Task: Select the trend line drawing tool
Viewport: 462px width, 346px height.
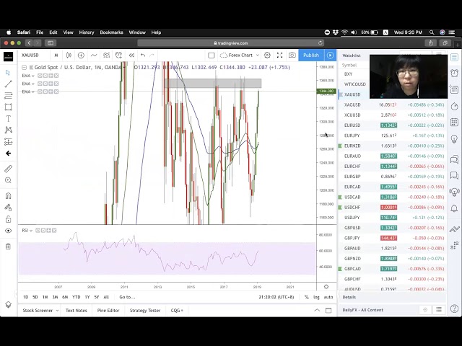Action: click(8, 84)
